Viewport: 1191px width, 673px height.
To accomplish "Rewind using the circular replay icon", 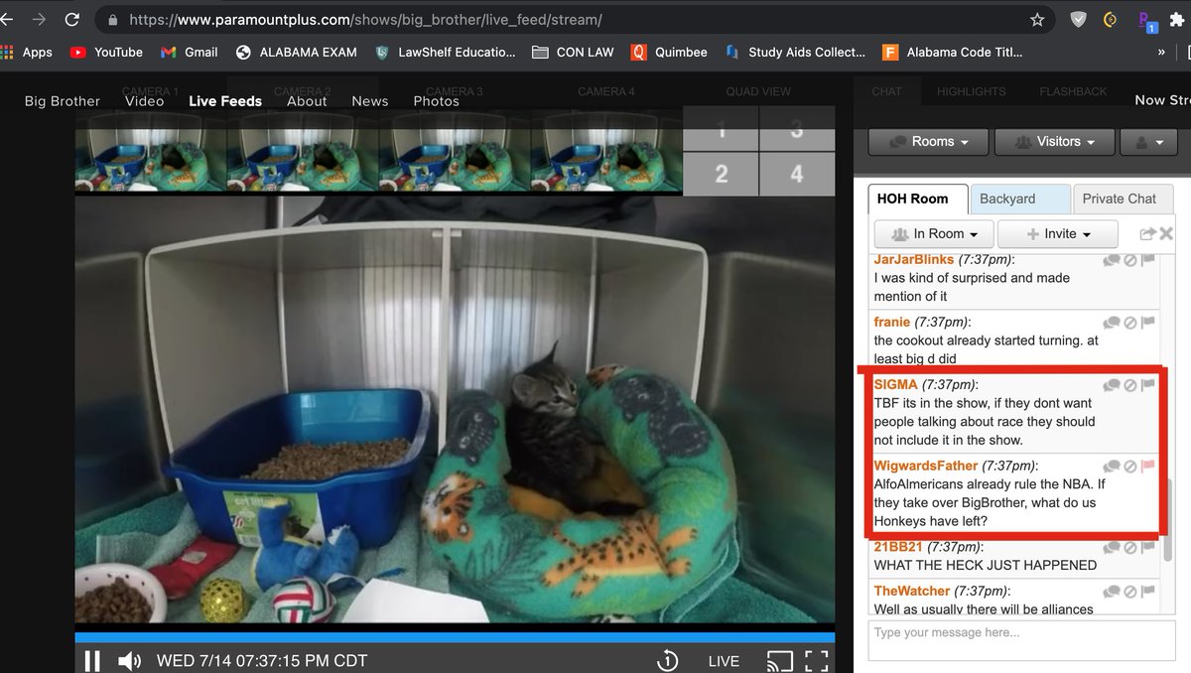I will (668, 661).
